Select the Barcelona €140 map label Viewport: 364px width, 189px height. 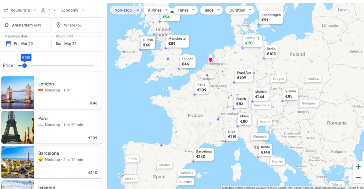[x=204, y=154]
